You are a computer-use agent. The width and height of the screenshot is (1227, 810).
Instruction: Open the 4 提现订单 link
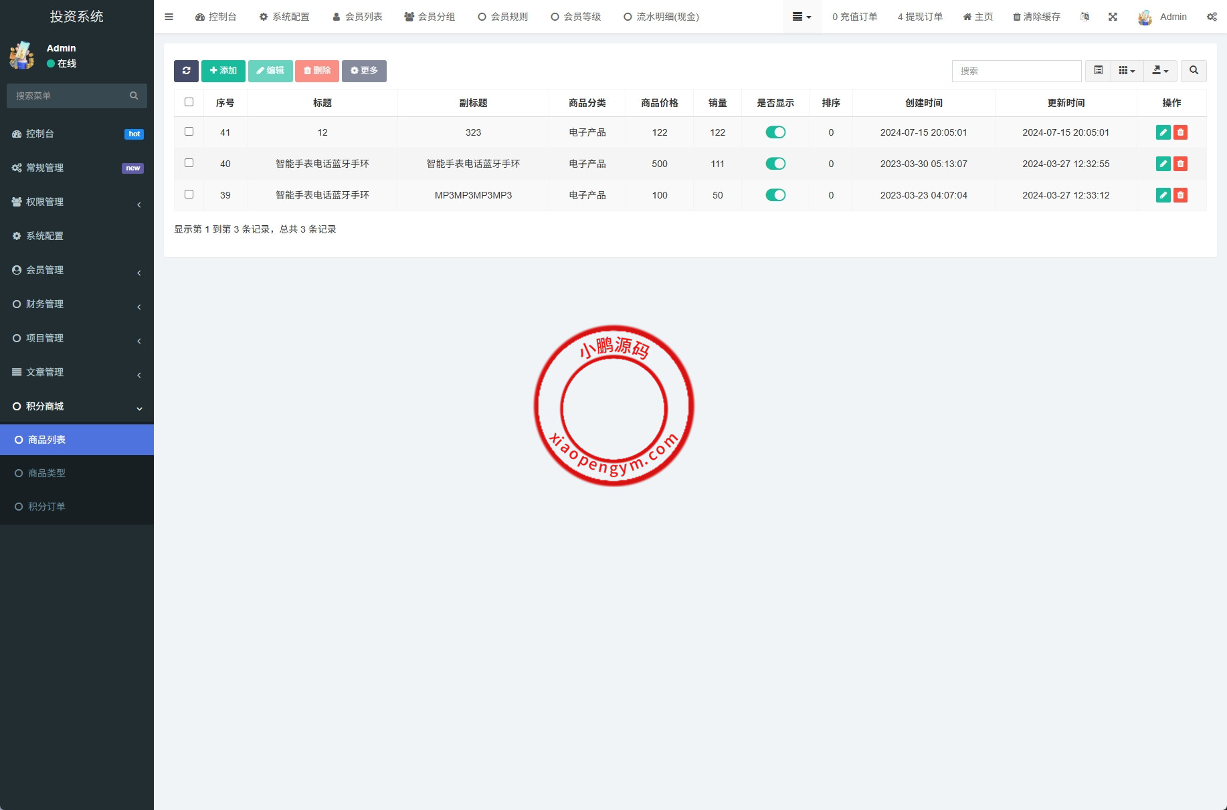click(920, 16)
